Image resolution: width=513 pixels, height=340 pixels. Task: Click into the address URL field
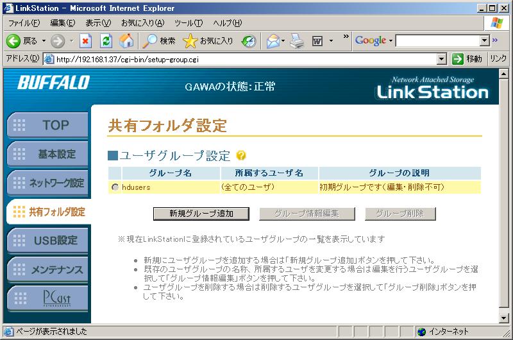(244, 59)
